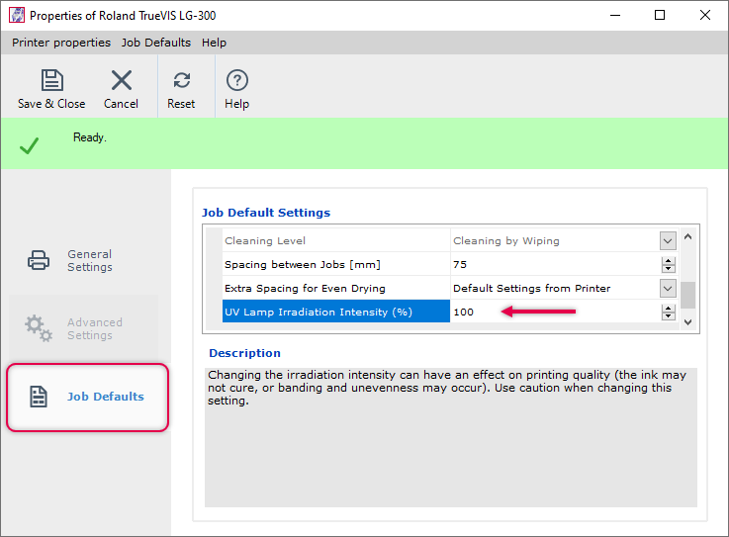Click the Job Defaults document icon
Viewport: 729px width, 537px height.
point(39,397)
